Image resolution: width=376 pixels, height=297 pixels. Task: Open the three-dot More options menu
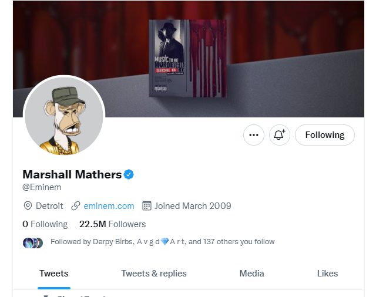254,135
